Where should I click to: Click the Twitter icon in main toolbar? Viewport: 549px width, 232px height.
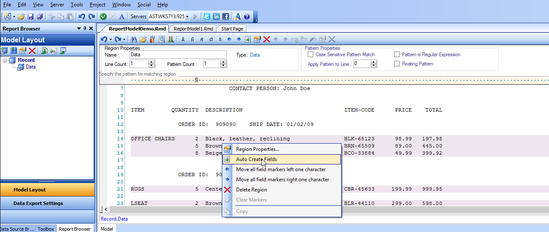click(x=207, y=16)
